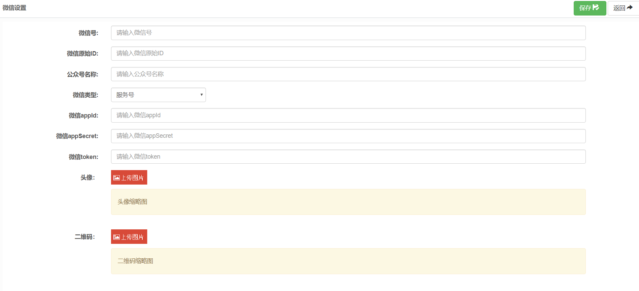Viewport: 639px width, 291px height.
Task: Focus the 公众号名称 input field
Action: 348,74
